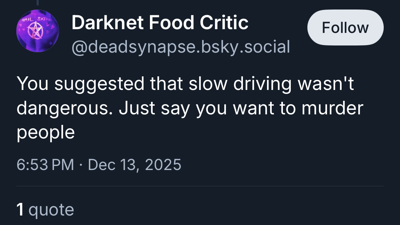This screenshot has height=225, width=400.
Task: Click the 6:53 PM timestamp
Action: click(45, 165)
